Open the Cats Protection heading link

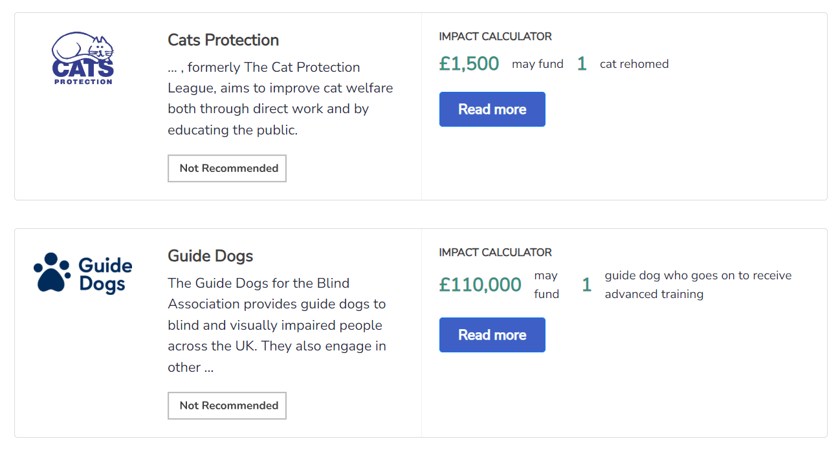tap(223, 40)
